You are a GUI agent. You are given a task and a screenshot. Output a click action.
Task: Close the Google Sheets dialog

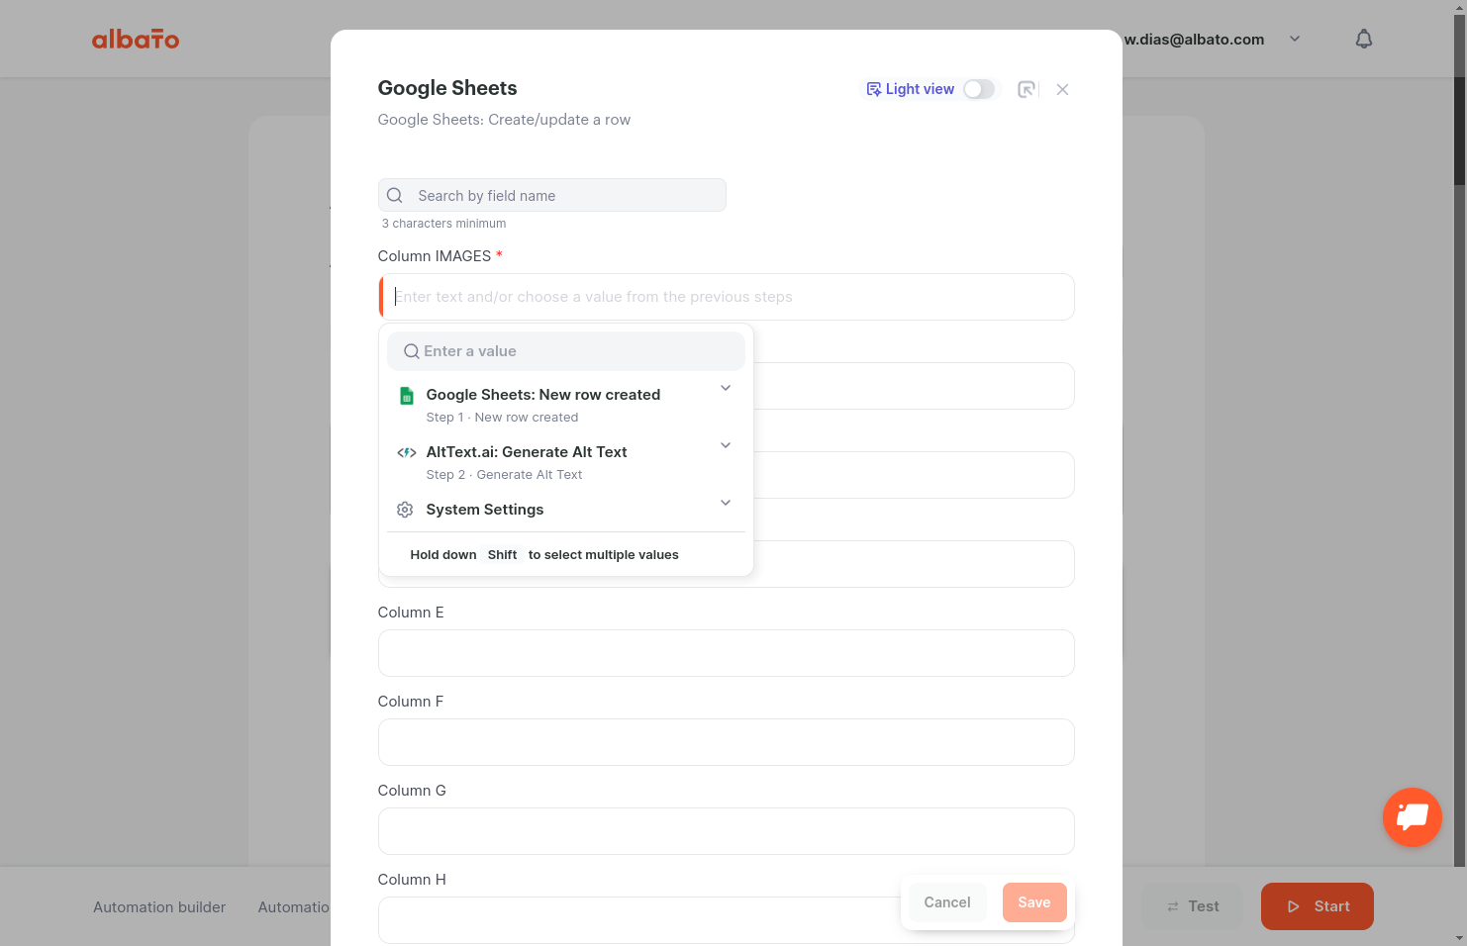pos(1062,89)
